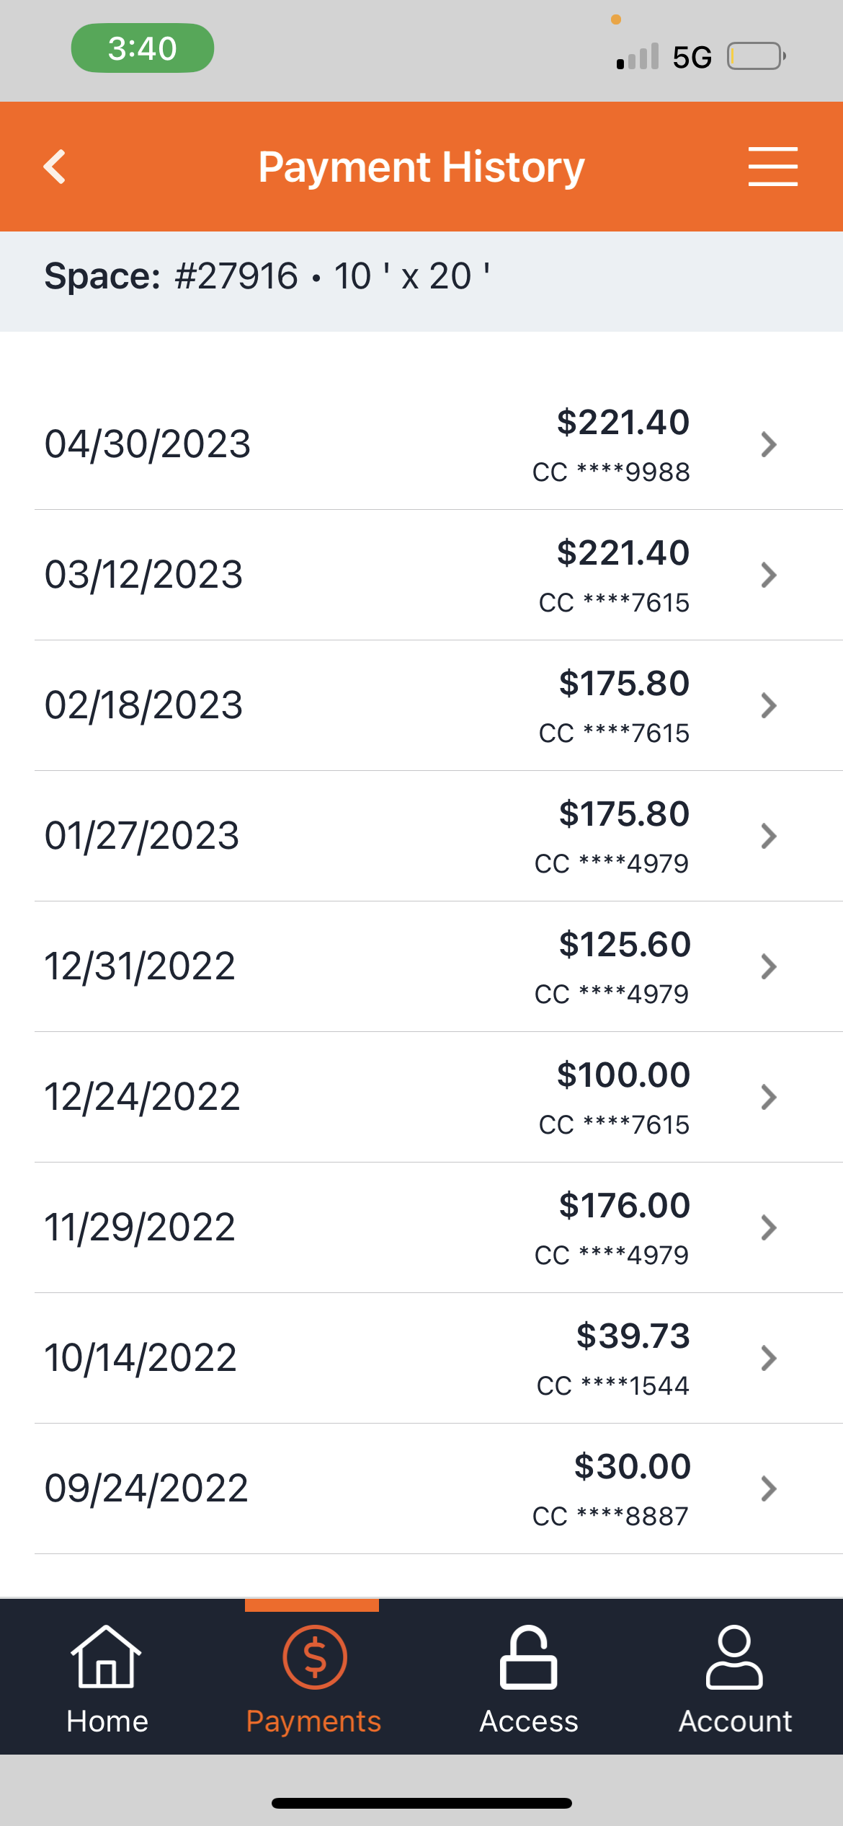Switch to the Account tab label
Viewport: 843px width, 1826px height.
coord(735,1721)
